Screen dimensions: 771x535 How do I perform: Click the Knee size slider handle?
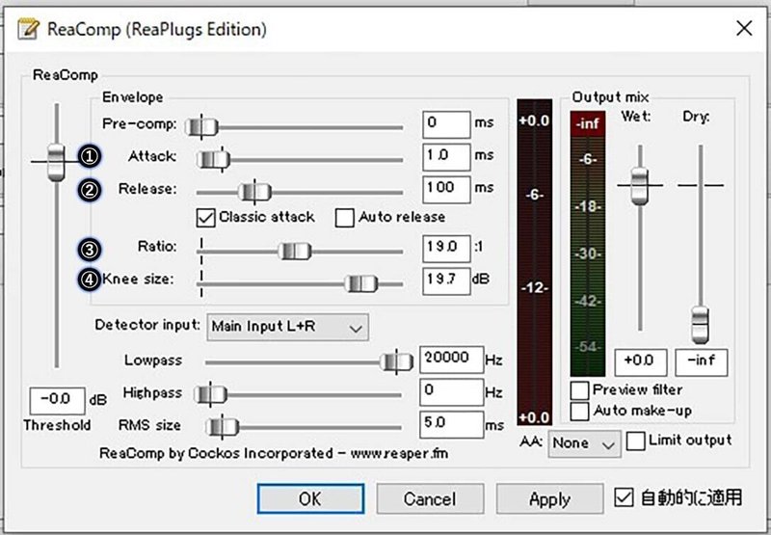(360, 283)
